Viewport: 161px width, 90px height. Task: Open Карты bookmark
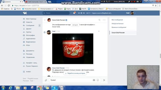pos(67,9)
